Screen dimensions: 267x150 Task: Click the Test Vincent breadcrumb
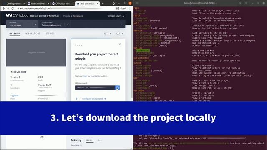pos(78,16)
